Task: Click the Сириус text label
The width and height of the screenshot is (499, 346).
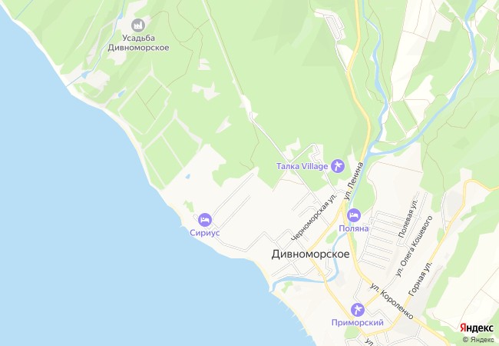Action: (205, 233)
